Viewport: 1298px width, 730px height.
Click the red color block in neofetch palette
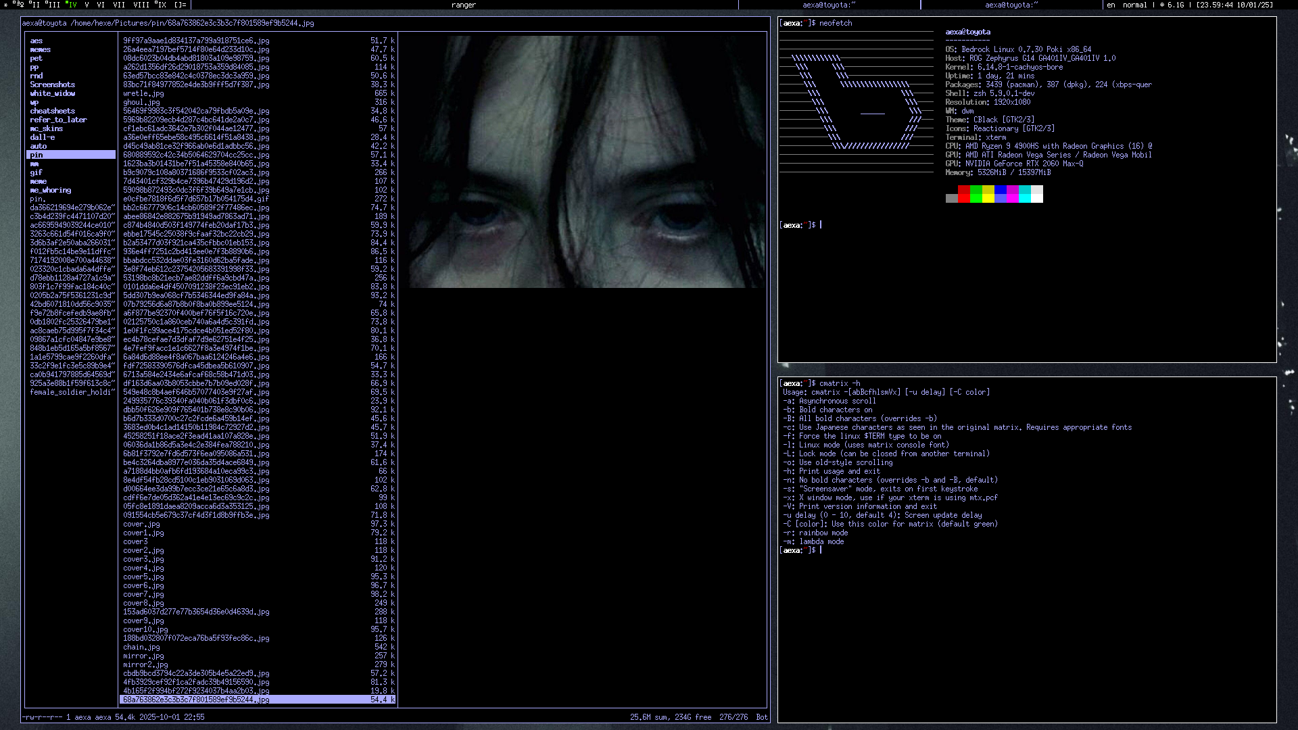(x=964, y=194)
